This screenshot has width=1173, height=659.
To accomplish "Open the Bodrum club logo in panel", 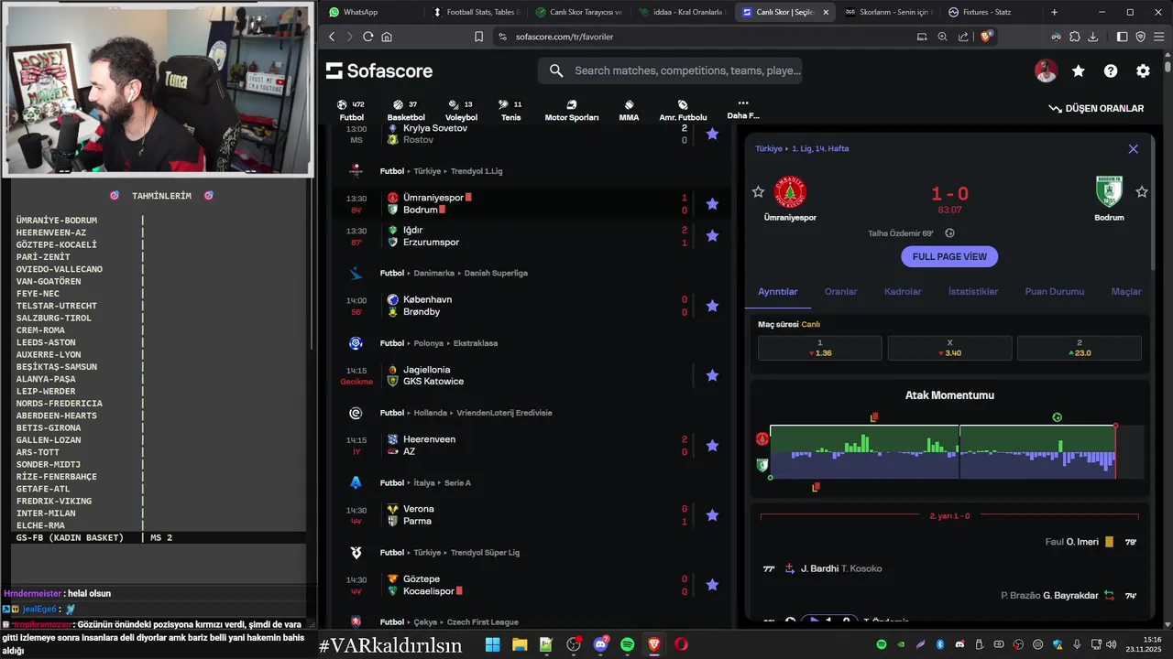I will pos(1109,192).
